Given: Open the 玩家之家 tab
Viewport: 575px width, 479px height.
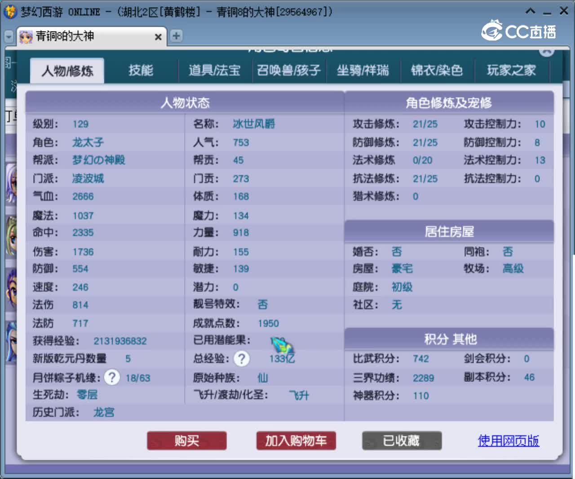Looking at the screenshot, I should click(511, 70).
